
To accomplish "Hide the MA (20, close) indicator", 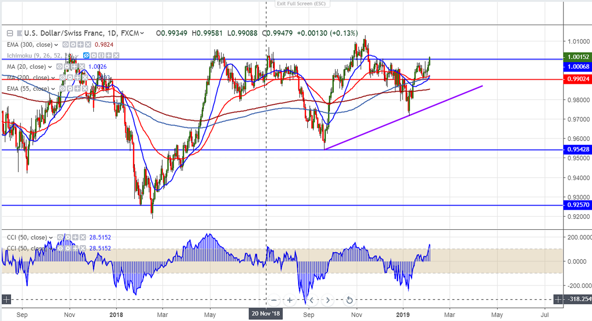I will (x=59, y=67).
